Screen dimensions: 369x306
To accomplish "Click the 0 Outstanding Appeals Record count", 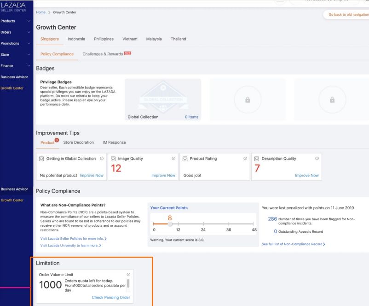I will click(275, 231).
